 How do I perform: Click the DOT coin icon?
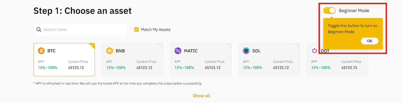pos(315,51)
